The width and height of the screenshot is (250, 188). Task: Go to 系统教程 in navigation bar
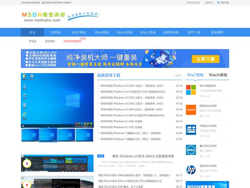[x=217, y=32]
